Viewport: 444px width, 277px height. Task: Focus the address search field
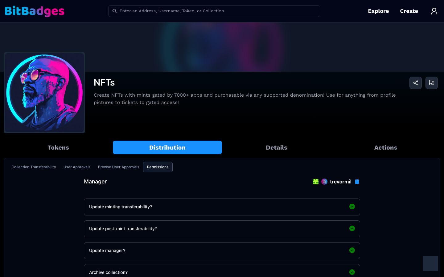click(x=214, y=11)
